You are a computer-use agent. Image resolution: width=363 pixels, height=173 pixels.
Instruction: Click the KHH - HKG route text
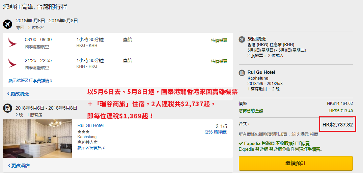(87, 66)
